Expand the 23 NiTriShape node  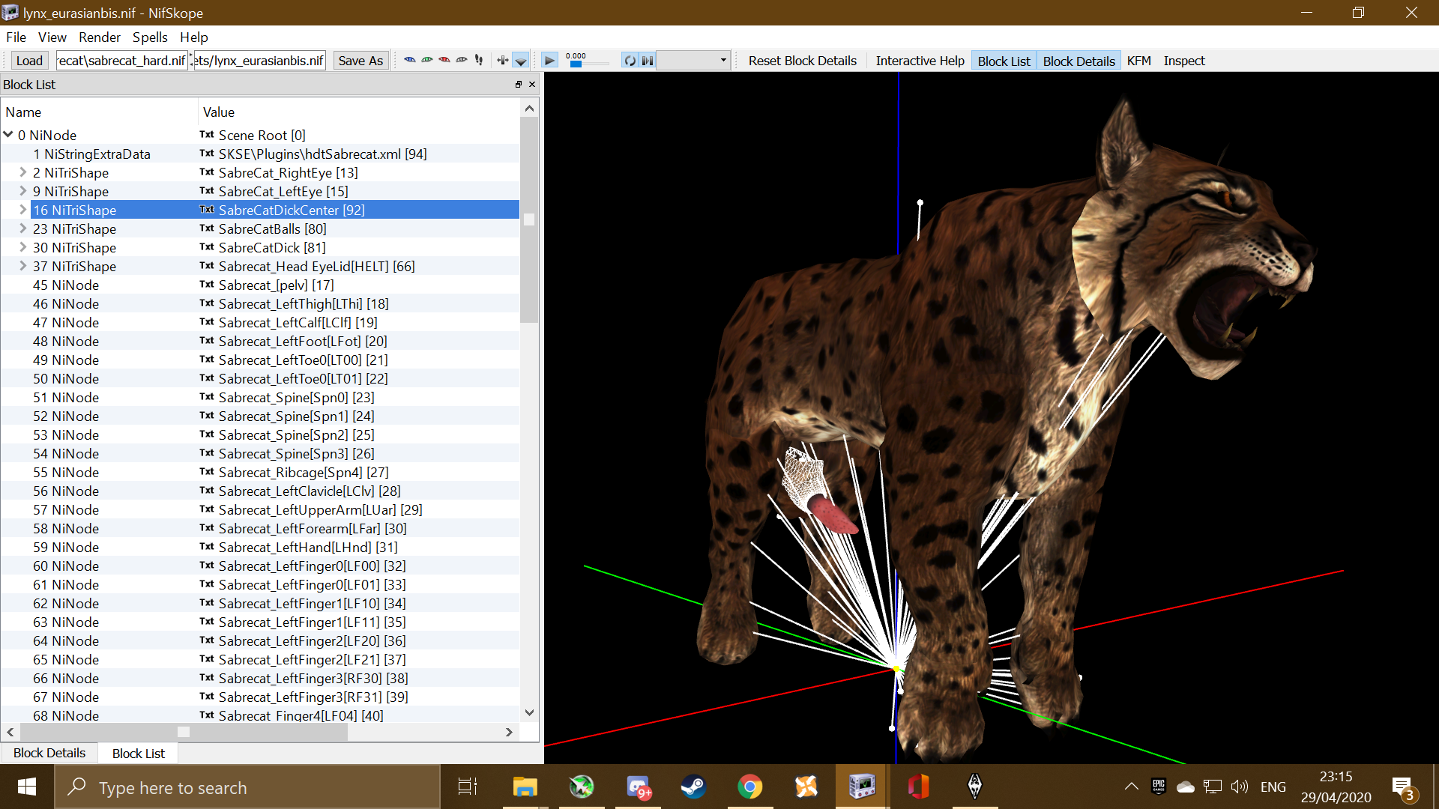point(23,228)
